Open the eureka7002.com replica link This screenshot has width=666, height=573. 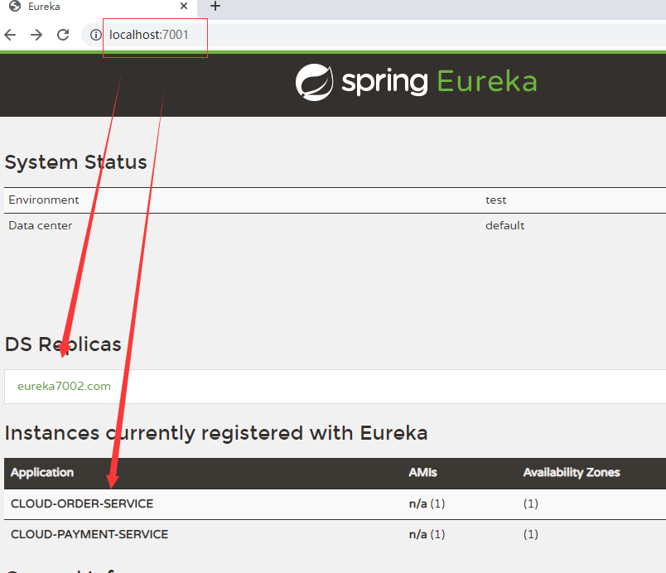[x=64, y=386]
